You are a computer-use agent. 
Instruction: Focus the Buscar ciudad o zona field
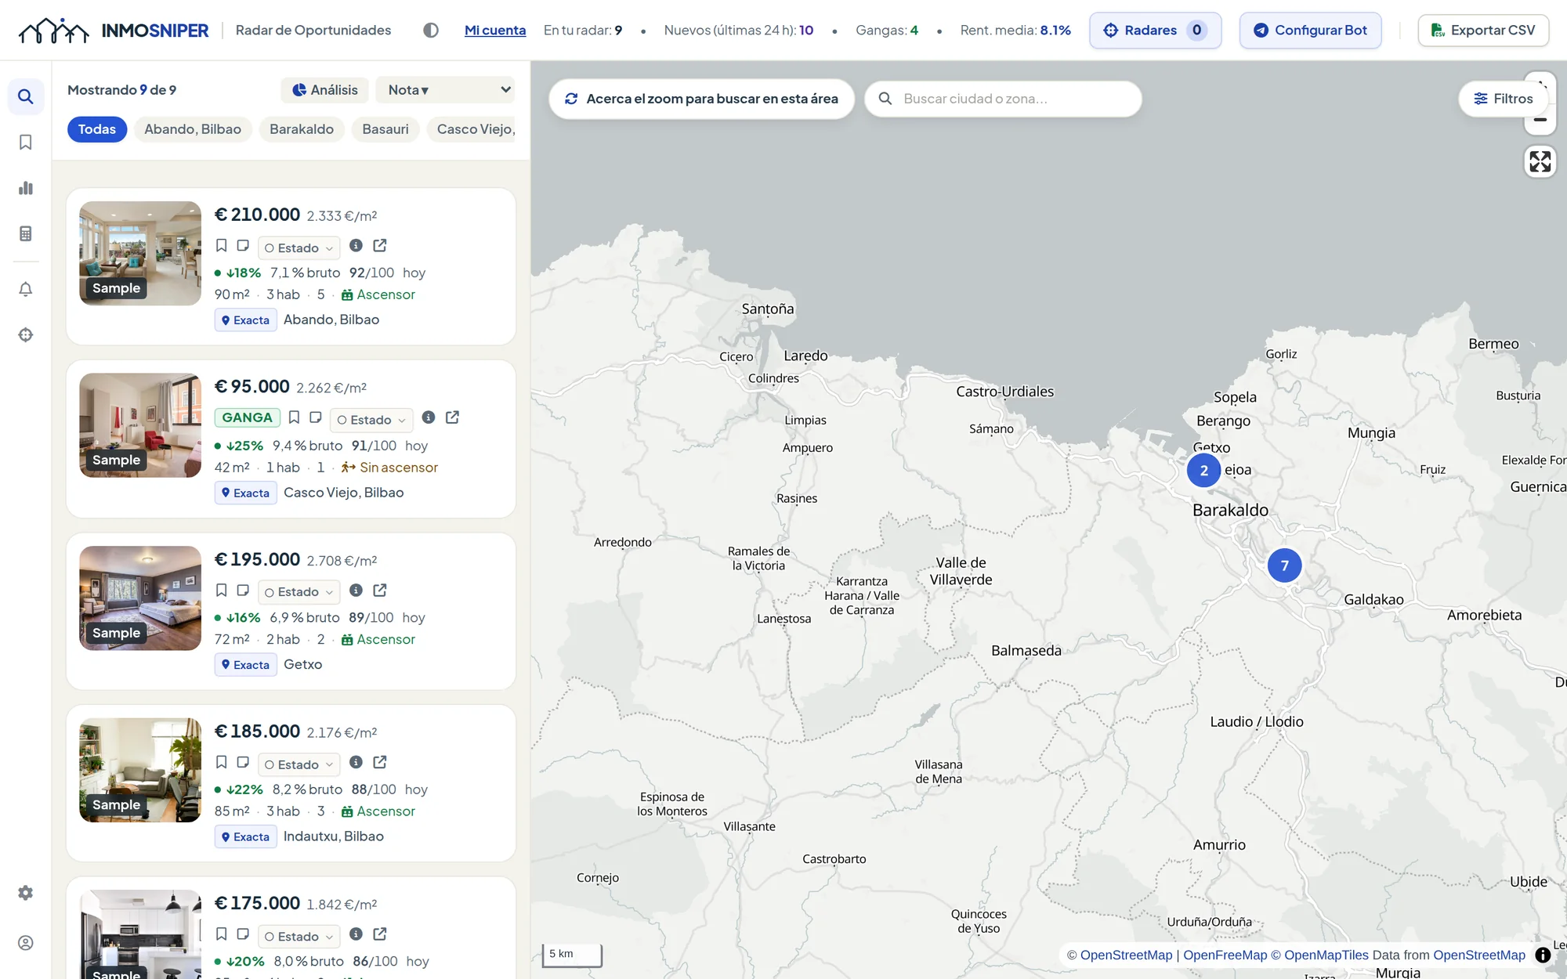[x=1003, y=99]
